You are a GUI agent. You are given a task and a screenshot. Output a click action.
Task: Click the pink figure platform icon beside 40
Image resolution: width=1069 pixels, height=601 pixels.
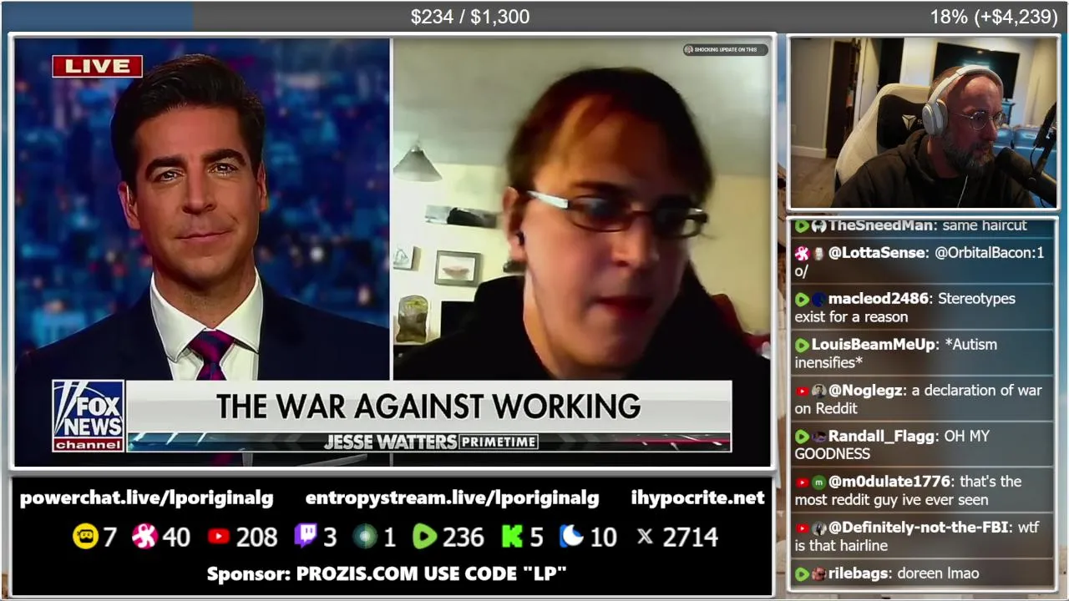click(x=144, y=537)
